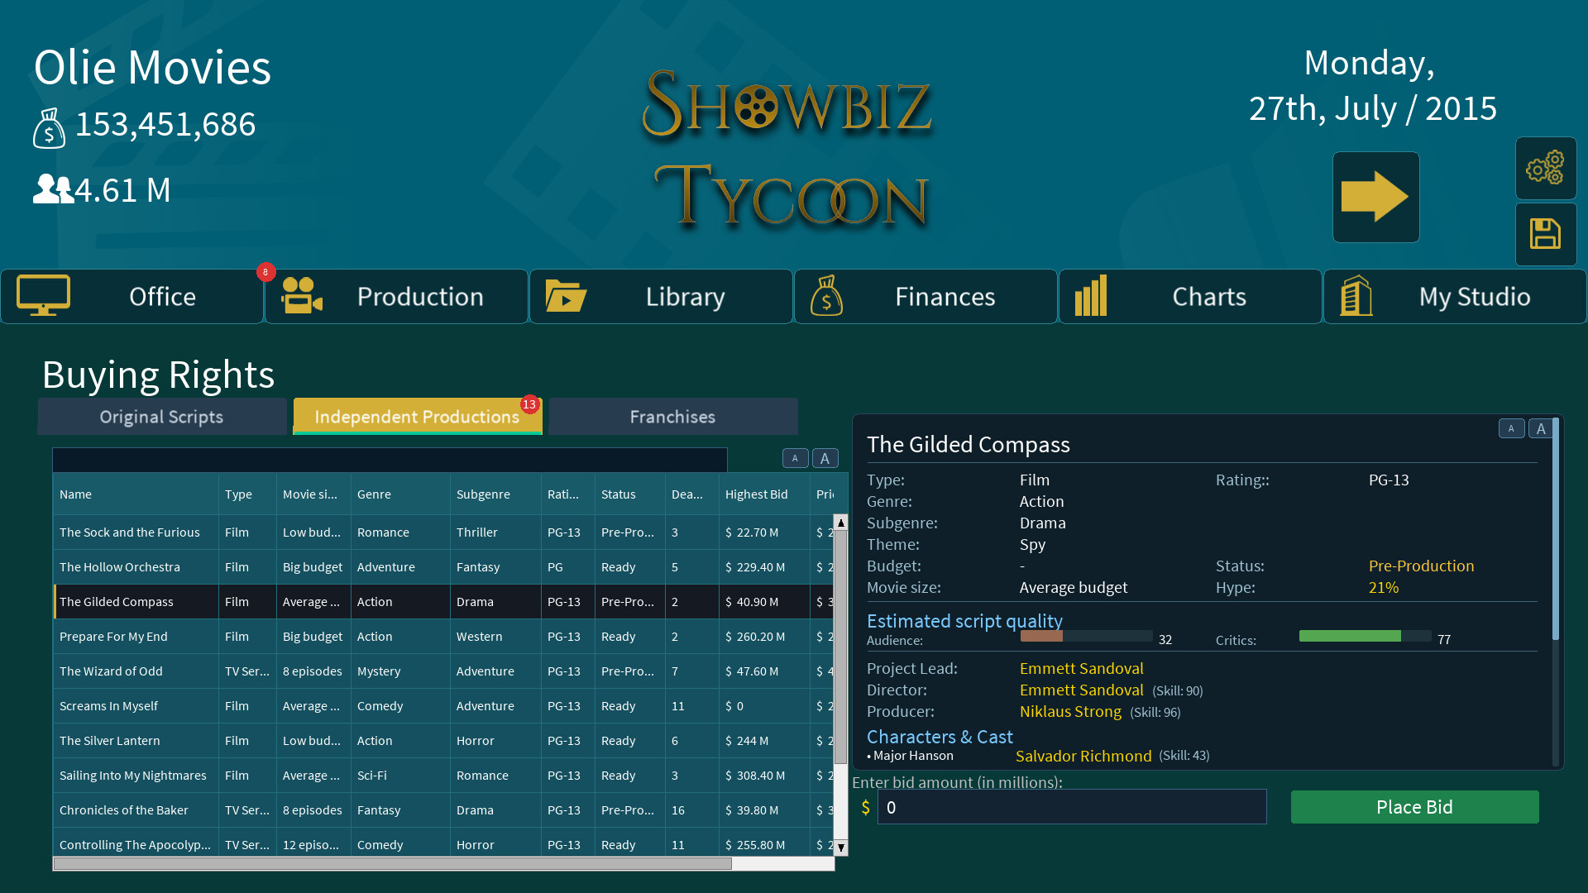Click the Pre-Production status value in details
Screen dimensions: 1588x893
[x=1421, y=566]
